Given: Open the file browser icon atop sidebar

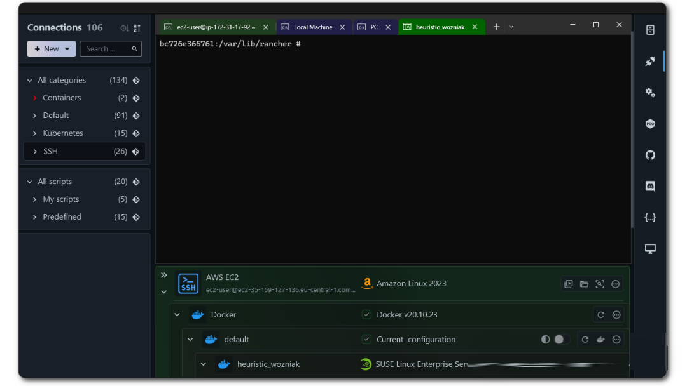Looking at the screenshot, I should (x=650, y=30).
